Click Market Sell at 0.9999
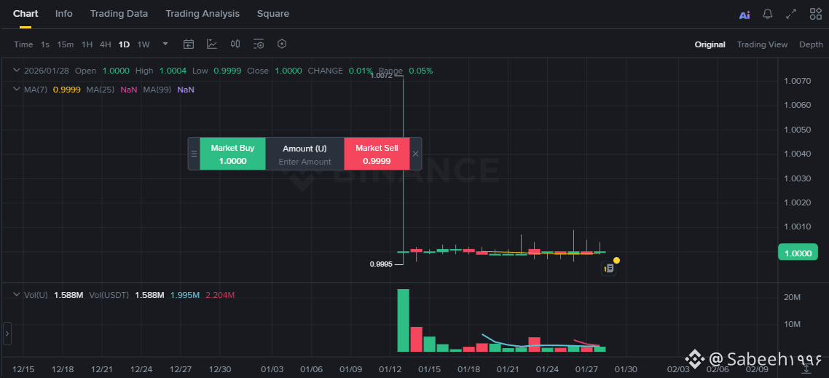Viewport: 829px width, 378px height. pyautogui.click(x=377, y=154)
